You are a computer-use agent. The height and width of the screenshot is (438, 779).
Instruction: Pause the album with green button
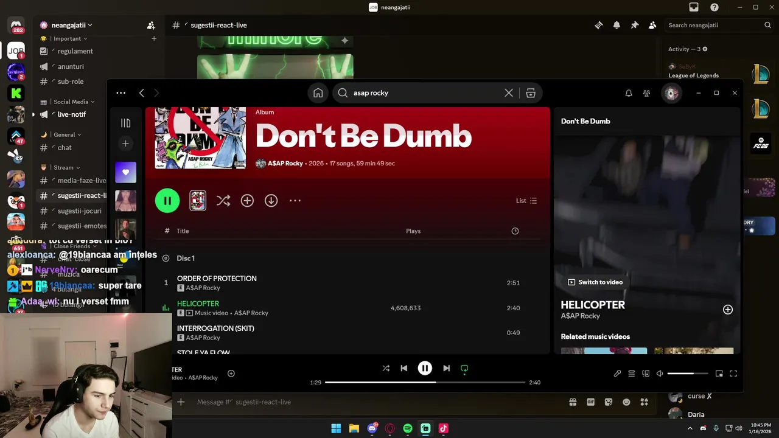tap(167, 201)
